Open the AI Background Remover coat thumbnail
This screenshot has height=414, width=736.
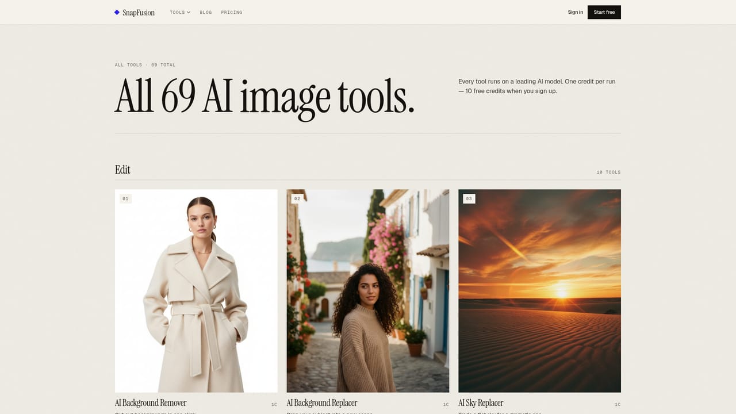(196, 291)
